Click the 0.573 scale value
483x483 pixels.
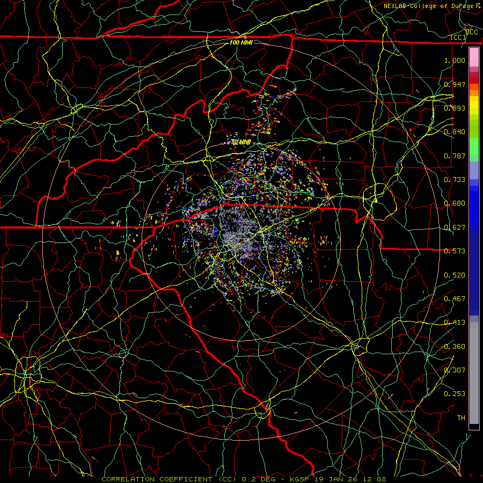455,251
